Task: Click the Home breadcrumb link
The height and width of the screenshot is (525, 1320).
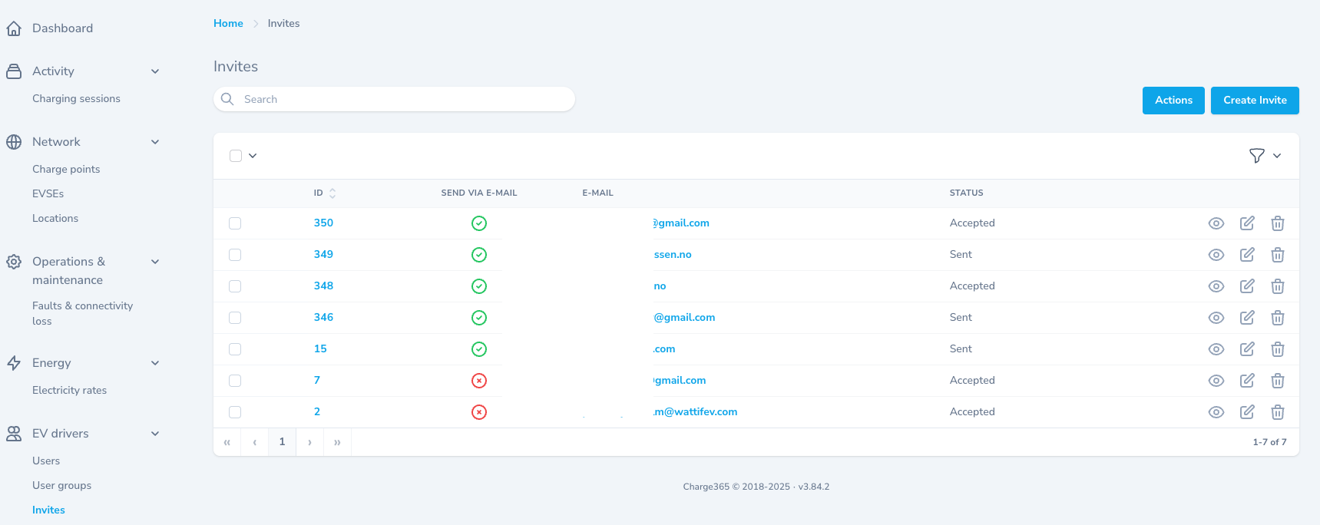Action: coord(228,24)
